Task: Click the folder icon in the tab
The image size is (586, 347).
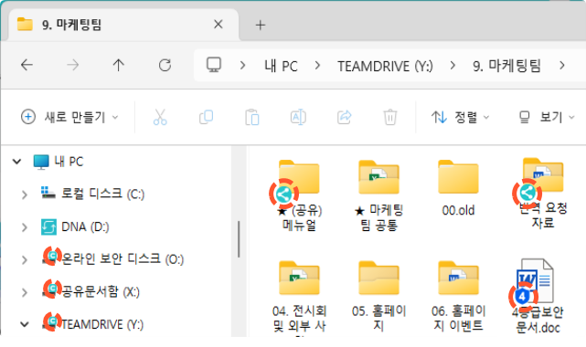Action: [25, 25]
